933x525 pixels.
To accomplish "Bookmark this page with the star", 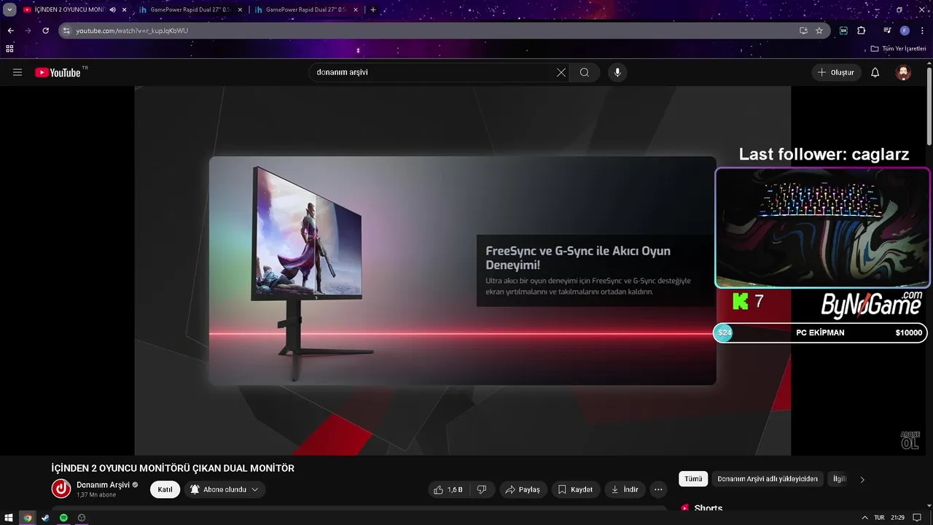I will [819, 31].
